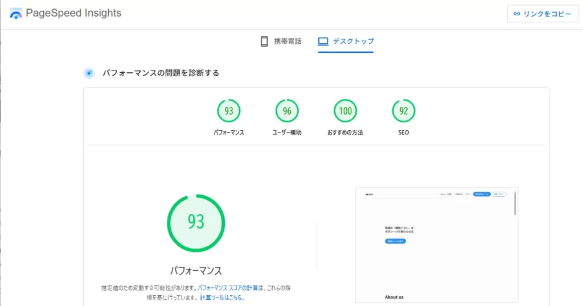This screenshot has width=583, height=306.
Task: Switch to the 携帯電話 tab label
Action: (288, 42)
